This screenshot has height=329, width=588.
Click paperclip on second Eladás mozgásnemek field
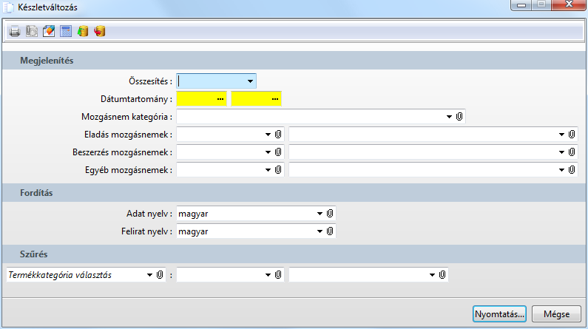[572, 134]
